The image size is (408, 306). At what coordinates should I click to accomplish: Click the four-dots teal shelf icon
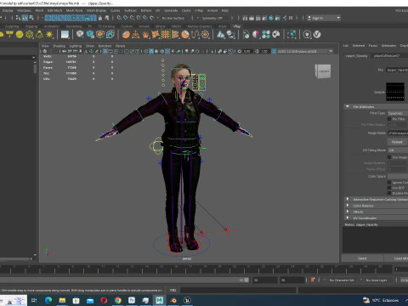pyautogui.click(x=266, y=35)
